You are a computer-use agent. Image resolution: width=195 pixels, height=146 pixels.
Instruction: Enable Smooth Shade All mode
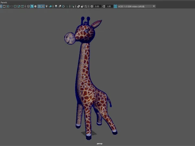click(32, 6)
